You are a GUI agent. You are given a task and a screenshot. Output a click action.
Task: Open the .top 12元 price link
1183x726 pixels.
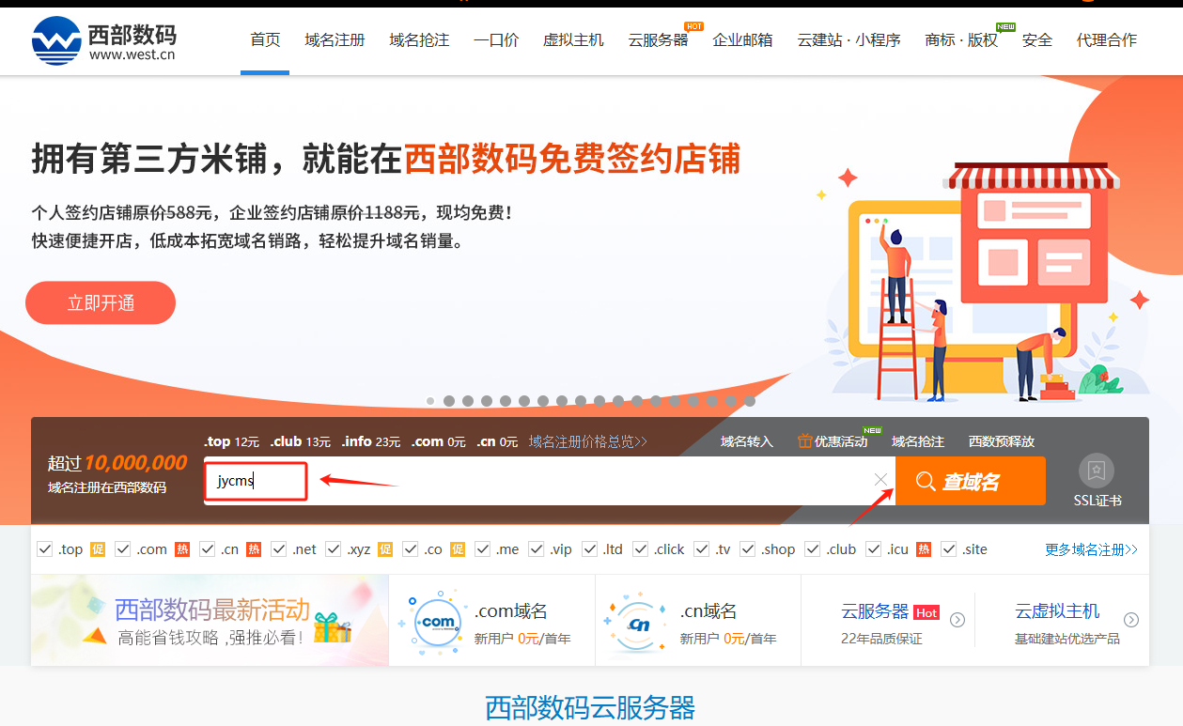click(x=231, y=441)
